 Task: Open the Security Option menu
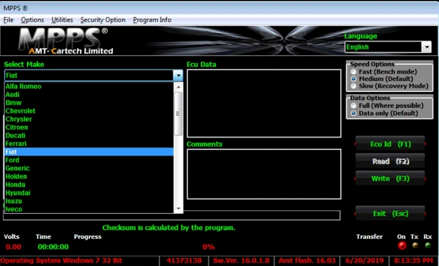click(x=103, y=20)
